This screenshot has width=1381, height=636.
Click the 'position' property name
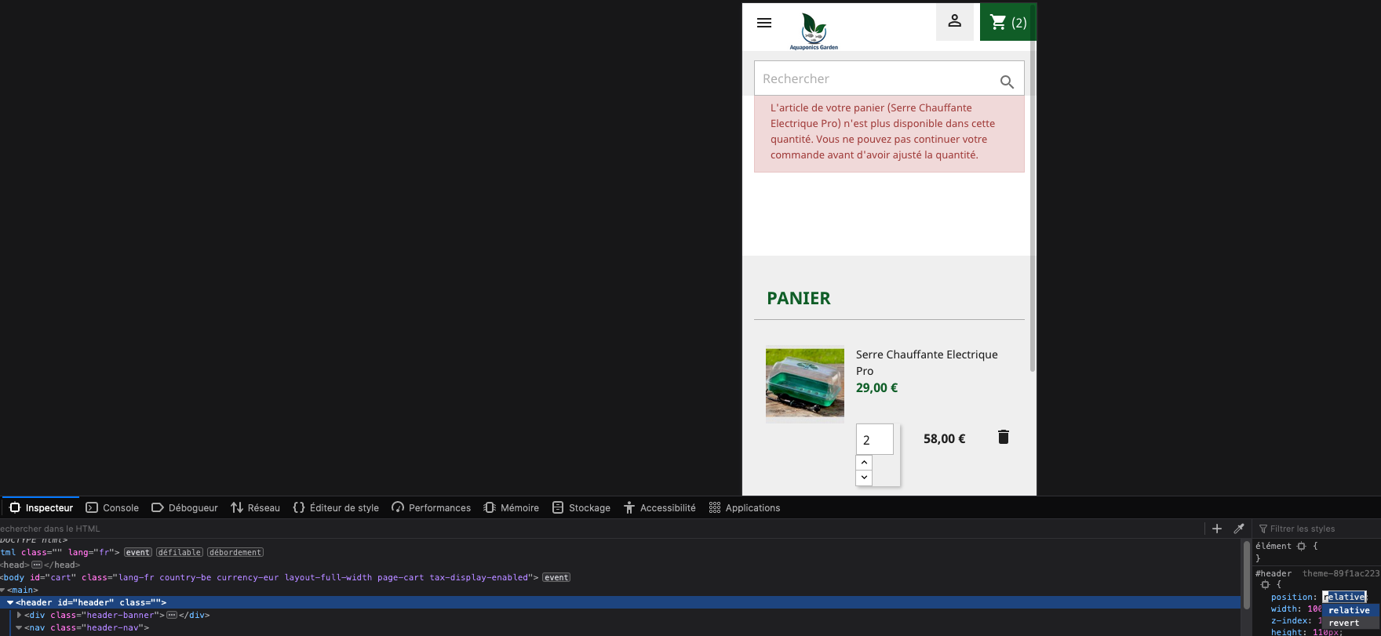pos(1293,597)
